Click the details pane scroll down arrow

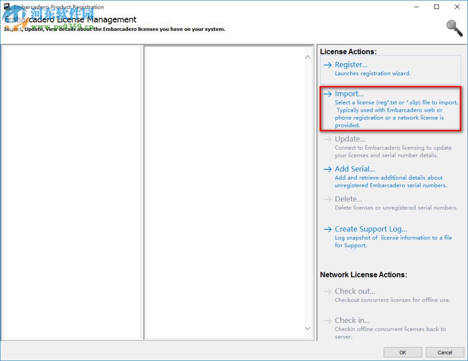click(x=308, y=328)
